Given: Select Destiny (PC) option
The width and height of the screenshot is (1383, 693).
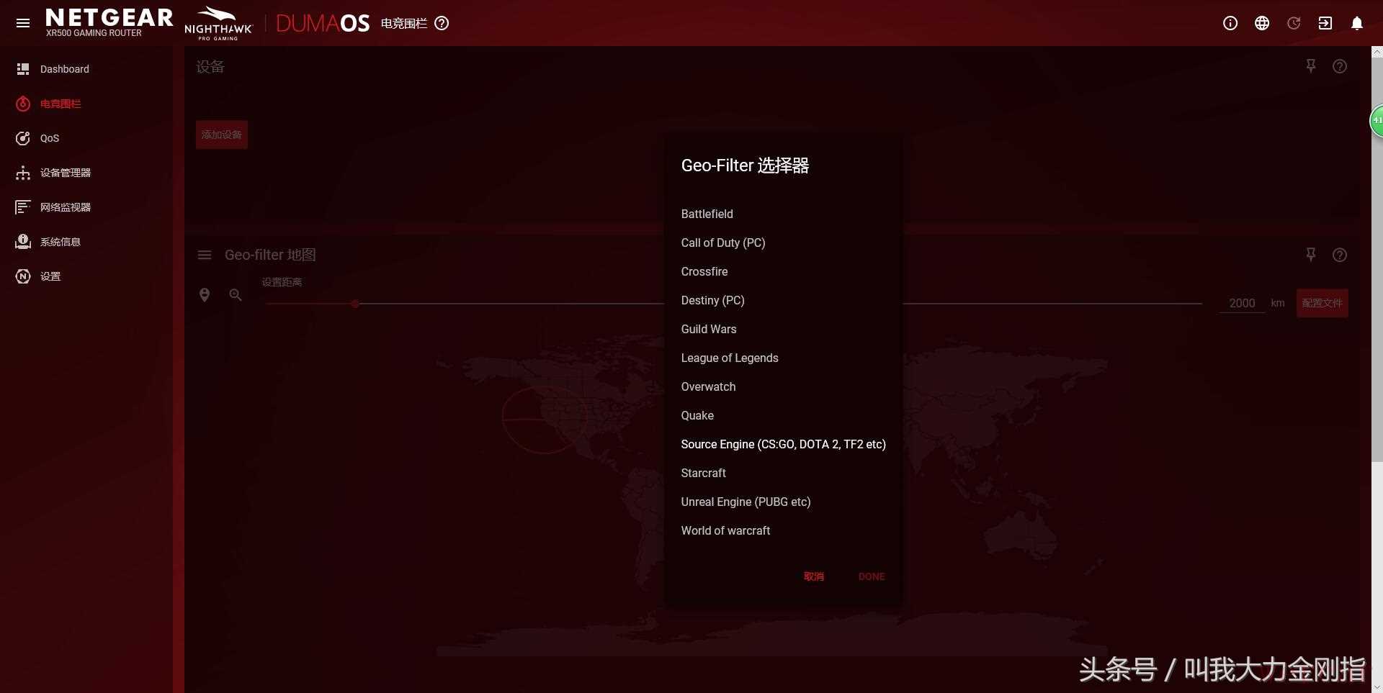Looking at the screenshot, I should point(784,300).
